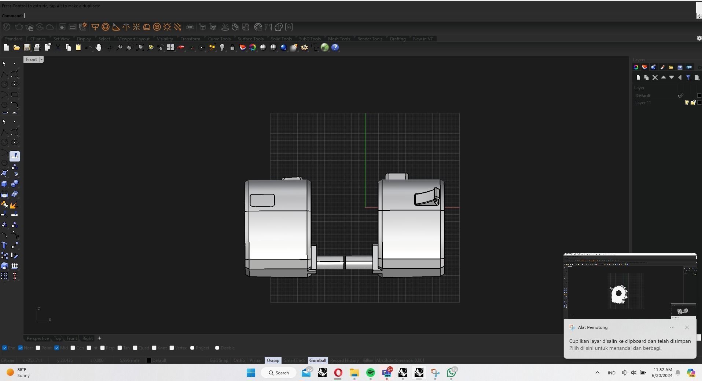Toggle Gumball in the status bar
Image resolution: width=702 pixels, height=381 pixels.
coord(317,360)
